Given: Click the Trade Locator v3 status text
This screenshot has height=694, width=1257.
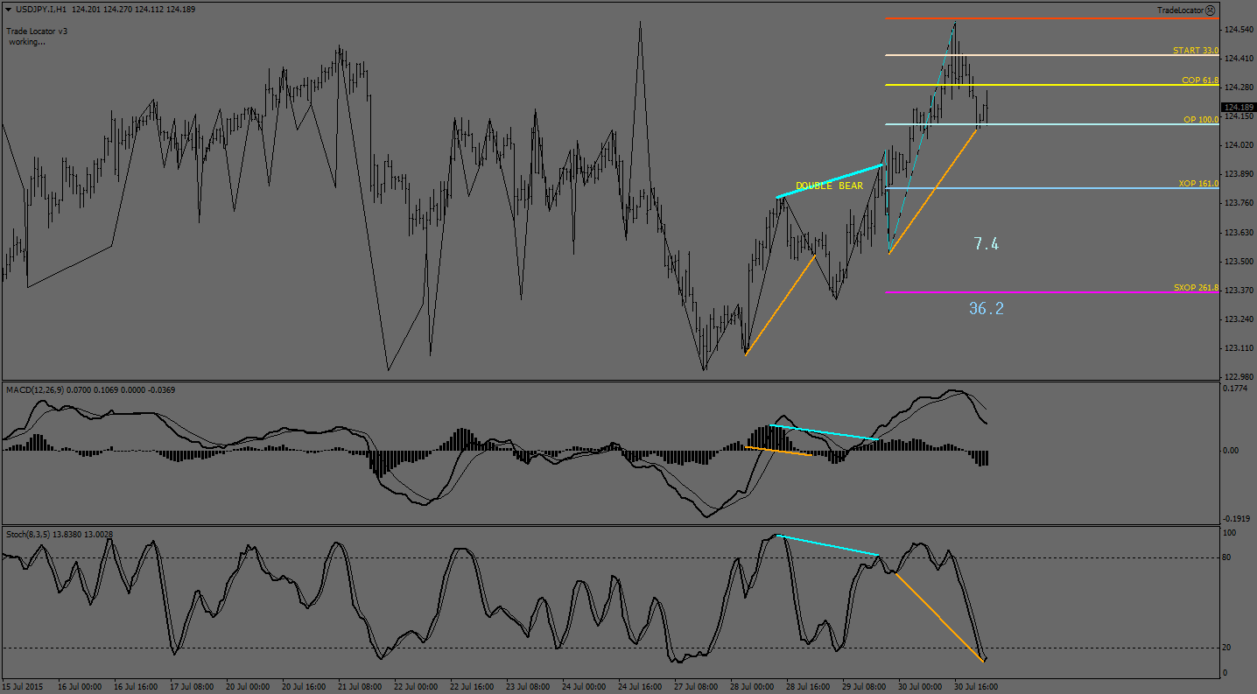Looking at the screenshot, I should [x=37, y=31].
